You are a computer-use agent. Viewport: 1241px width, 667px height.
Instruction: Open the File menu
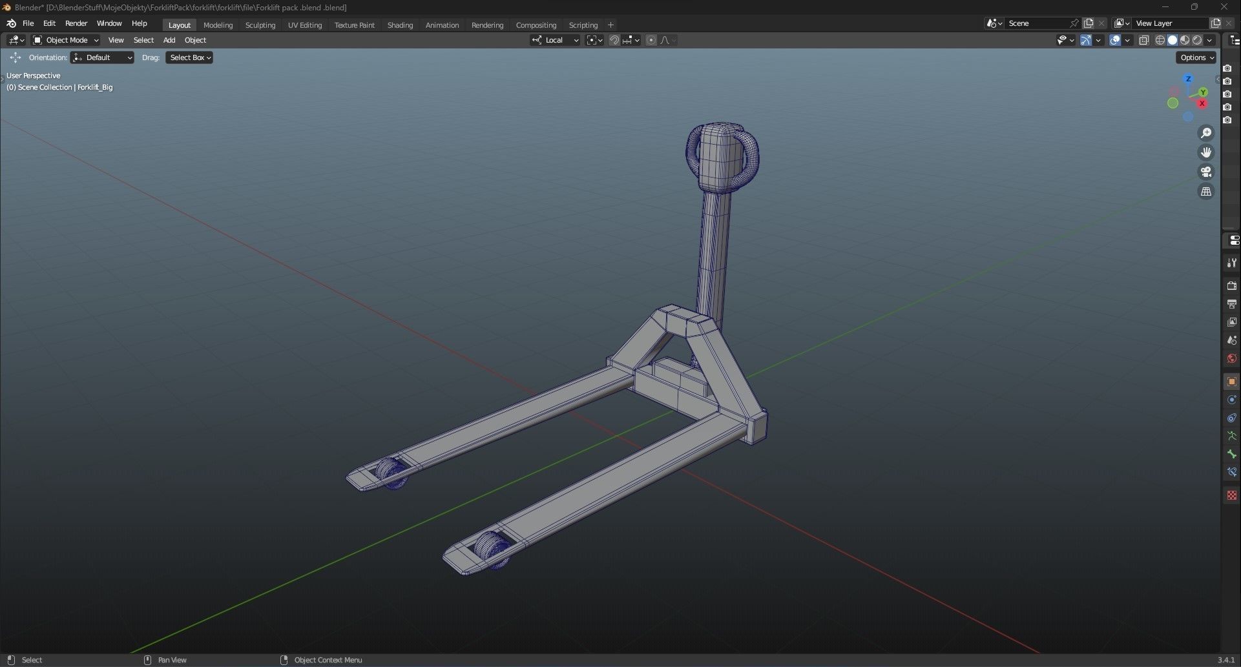point(28,23)
